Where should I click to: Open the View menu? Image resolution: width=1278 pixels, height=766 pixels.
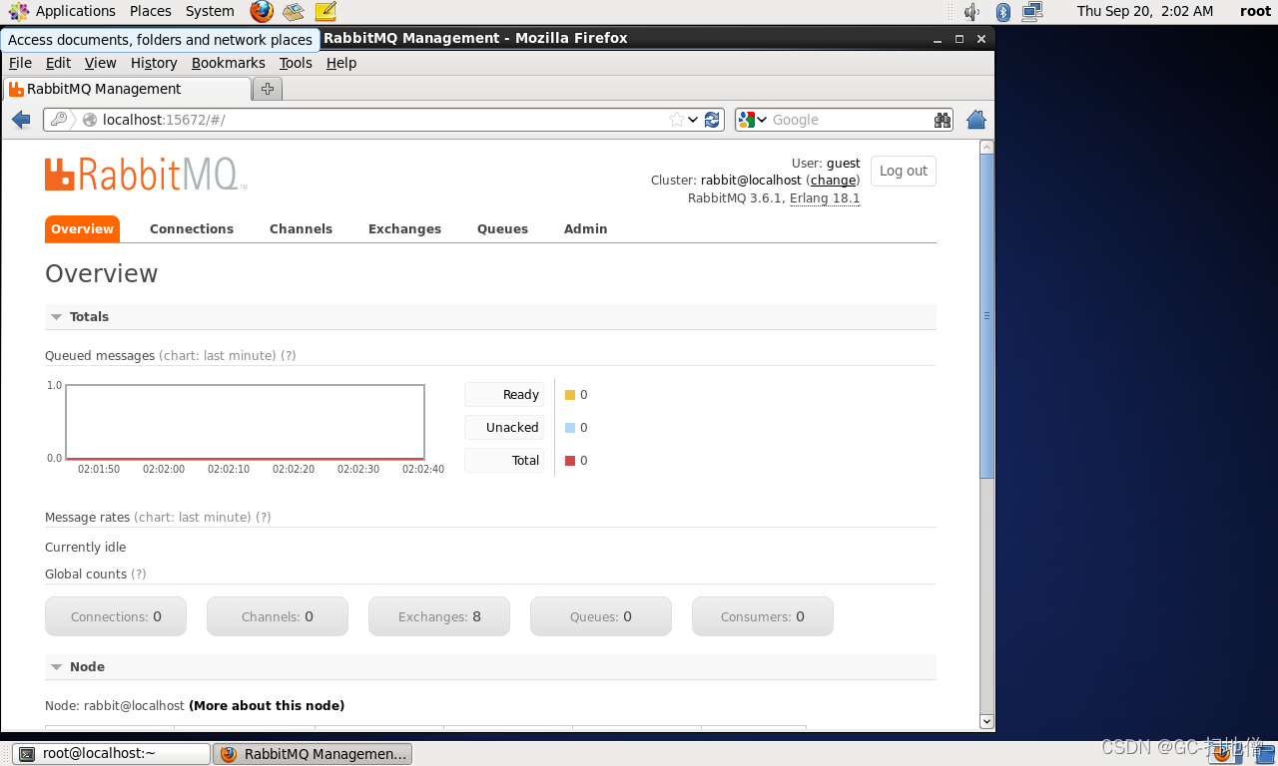tap(100, 63)
